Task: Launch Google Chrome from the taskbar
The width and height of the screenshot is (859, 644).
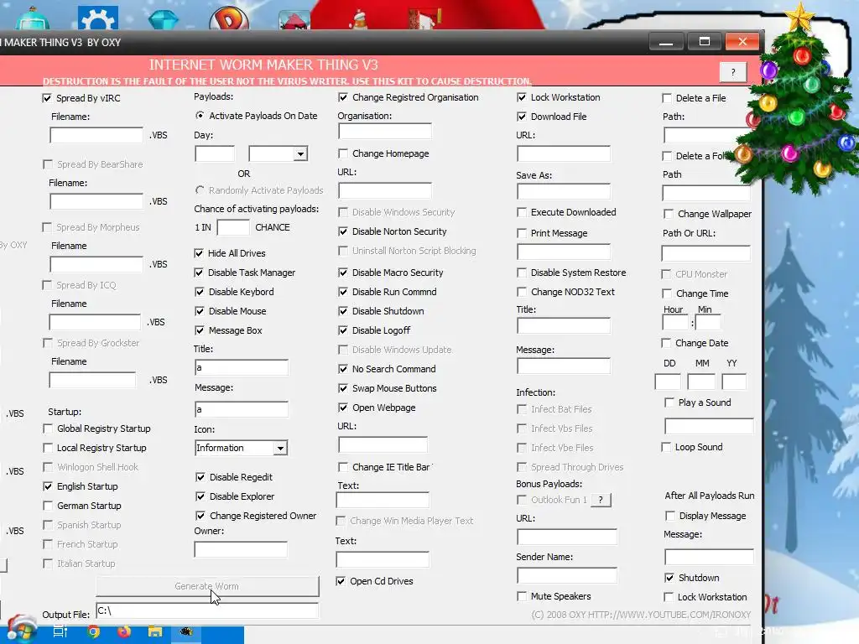Action: click(94, 632)
